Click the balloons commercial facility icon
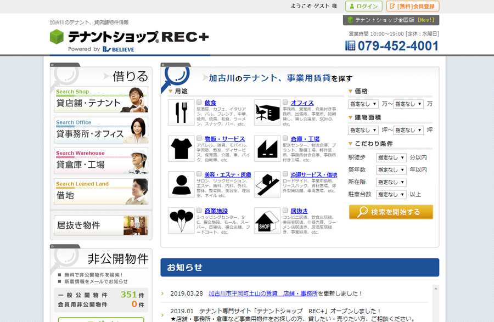494x322 pixels. point(181,221)
